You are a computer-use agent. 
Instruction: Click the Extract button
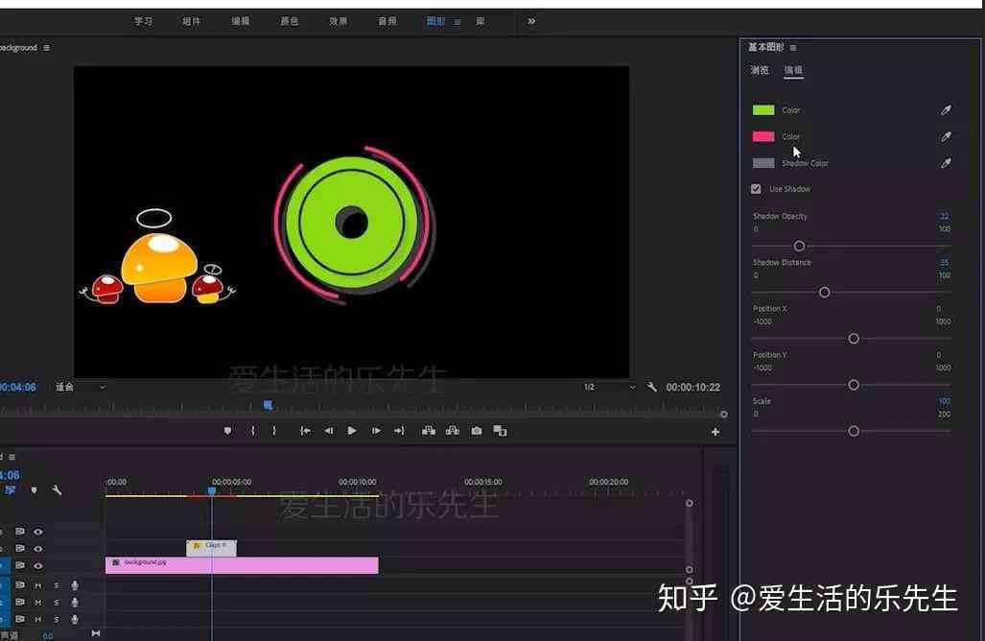pyautogui.click(x=453, y=431)
